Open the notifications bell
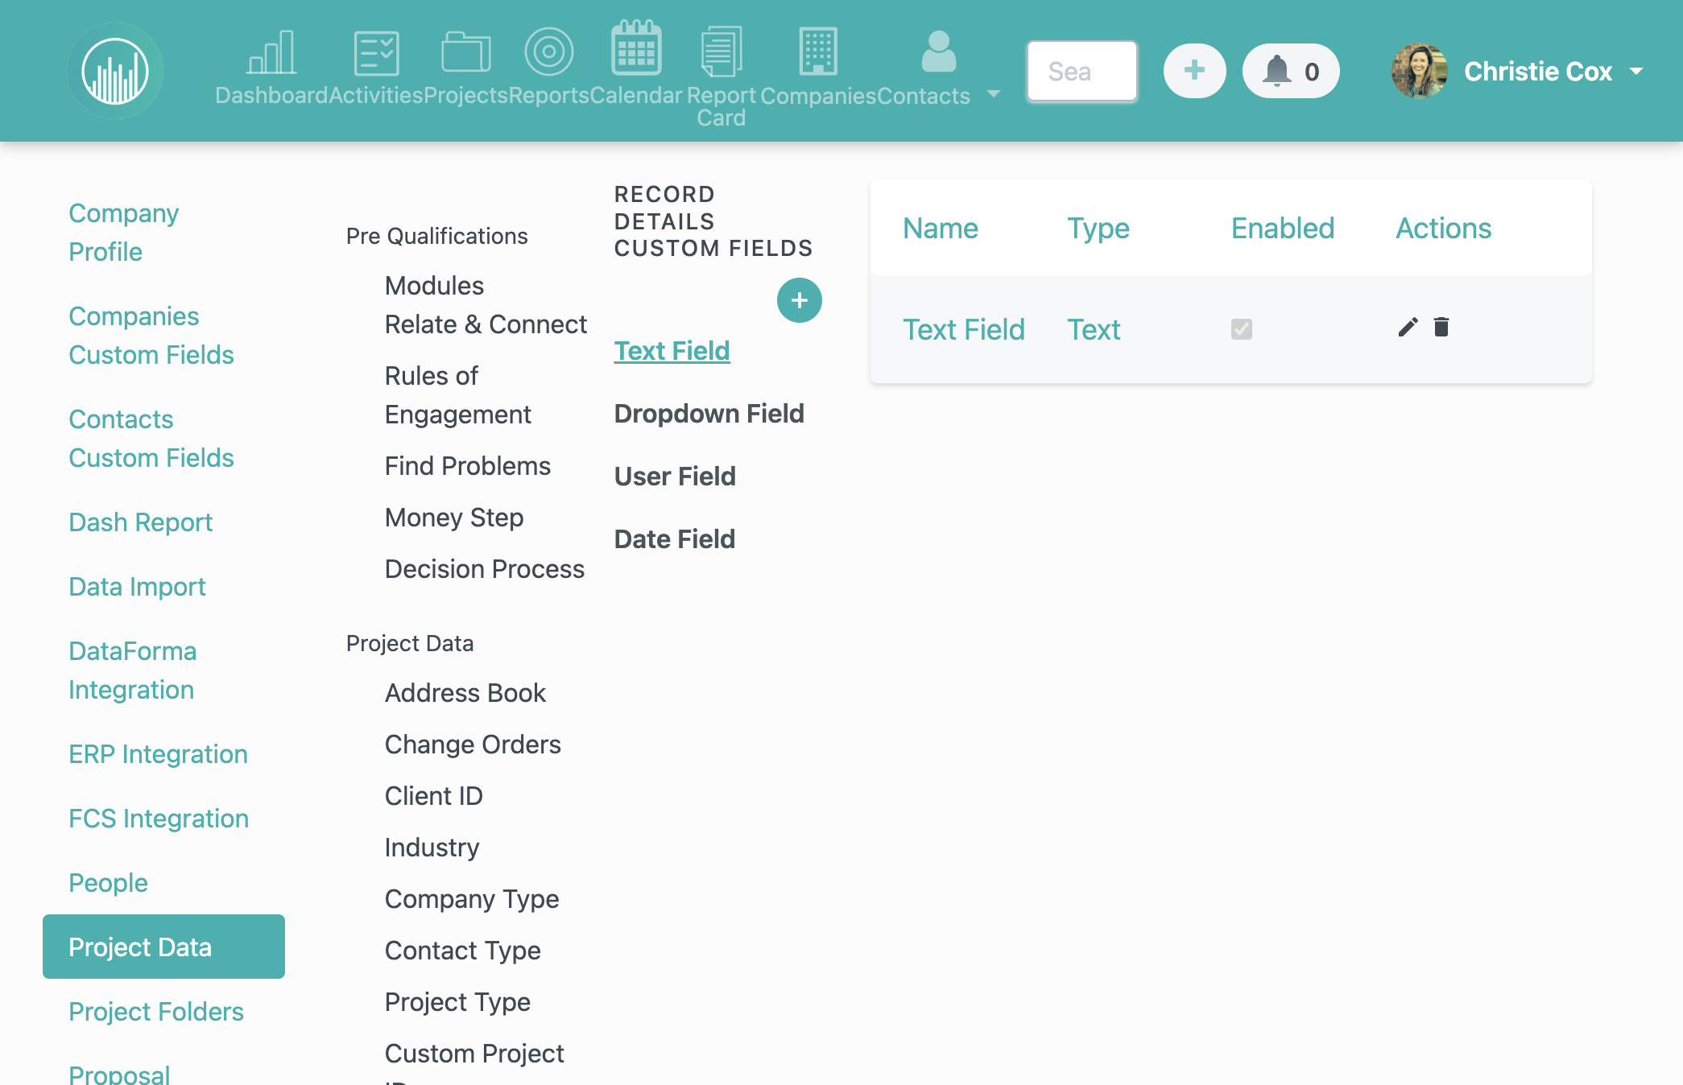 point(1291,71)
